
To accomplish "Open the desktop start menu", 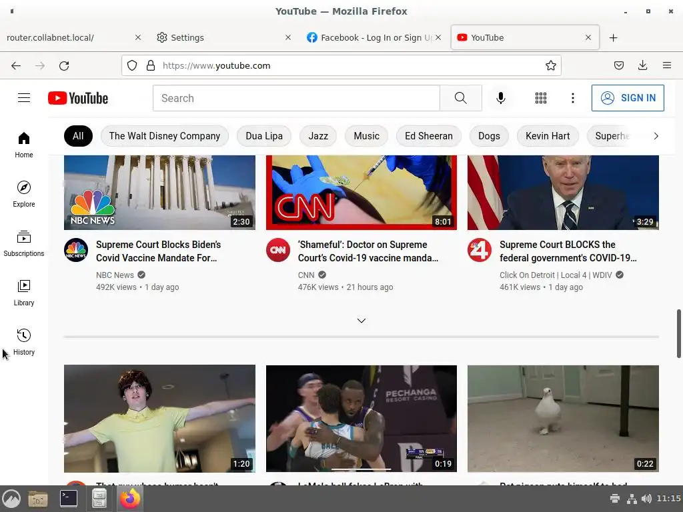I will [x=11, y=499].
